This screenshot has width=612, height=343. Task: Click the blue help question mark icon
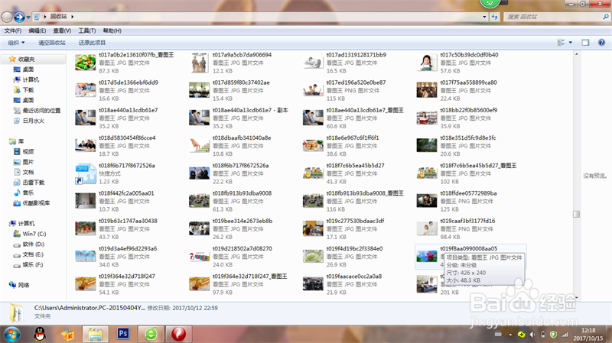601,43
